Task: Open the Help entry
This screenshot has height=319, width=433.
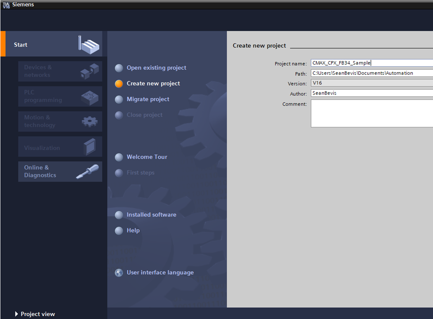Action: point(133,230)
